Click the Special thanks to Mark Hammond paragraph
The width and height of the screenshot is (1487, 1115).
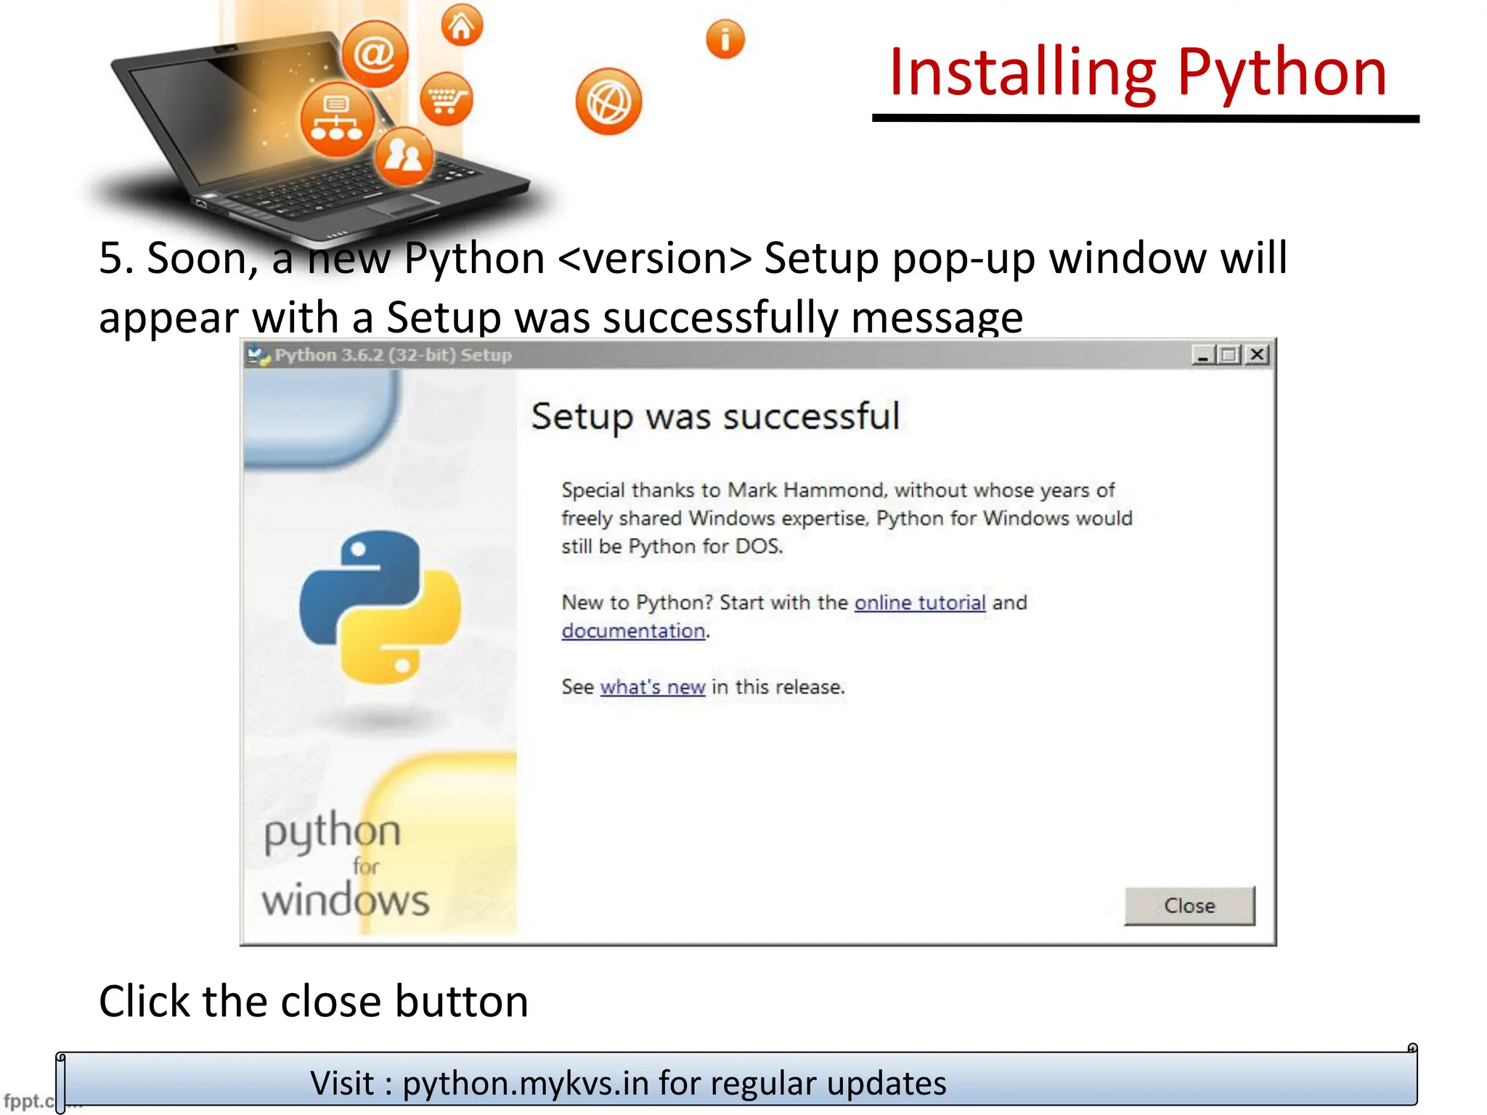[x=847, y=518]
